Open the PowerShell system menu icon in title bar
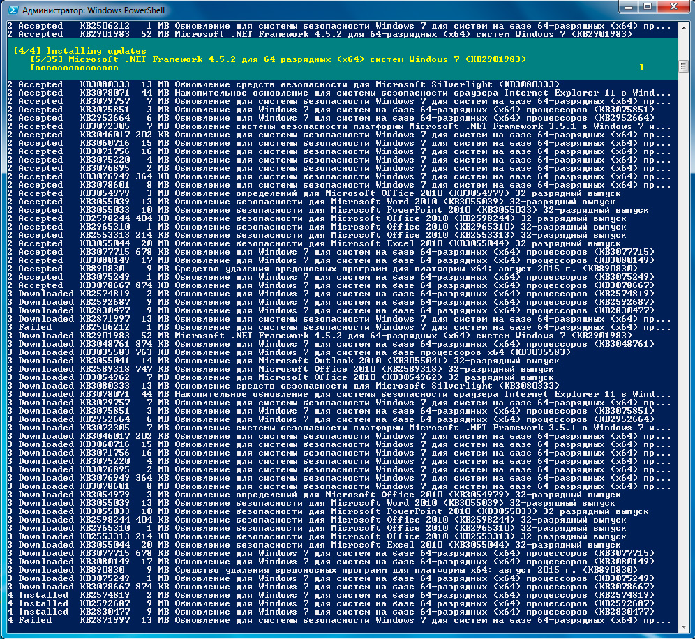This screenshot has width=695, height=639. [13, 10]
